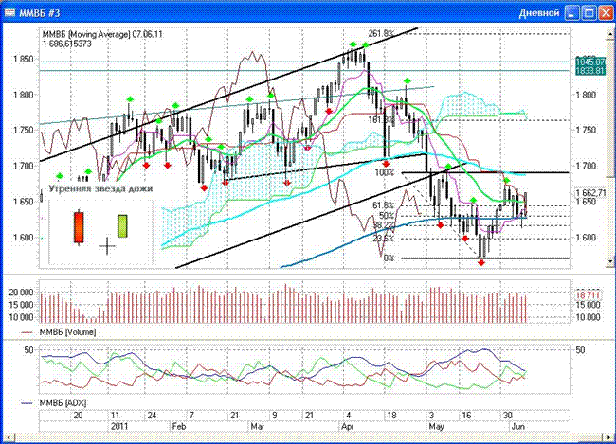Click the doji cross in pattern example
Viewport: 616px width, 444px height.
tap(107, 246)
